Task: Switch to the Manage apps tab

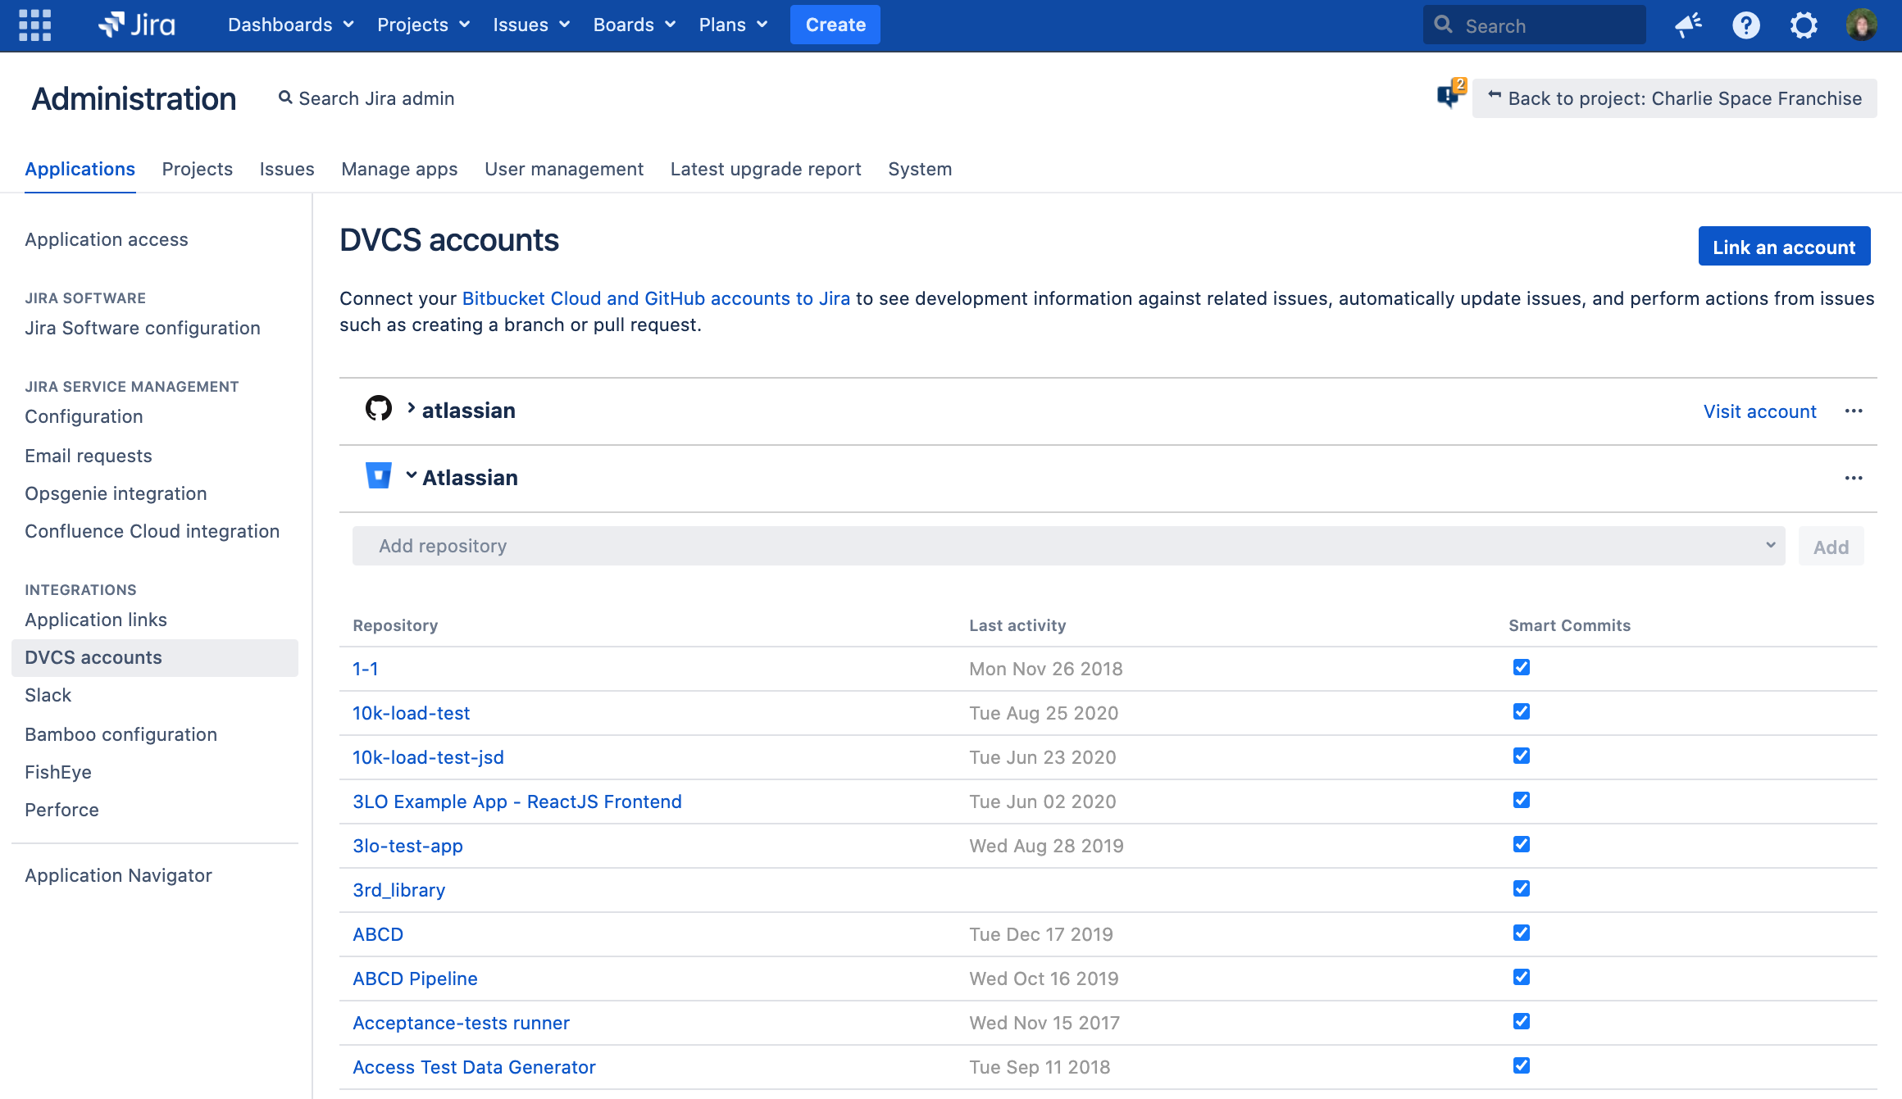Action: (x=399, y=169)
